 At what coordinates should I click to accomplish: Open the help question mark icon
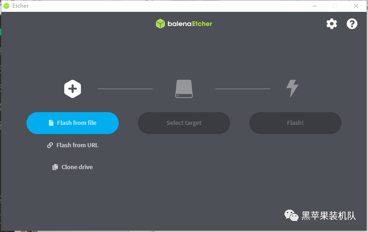tap(352, 24)
